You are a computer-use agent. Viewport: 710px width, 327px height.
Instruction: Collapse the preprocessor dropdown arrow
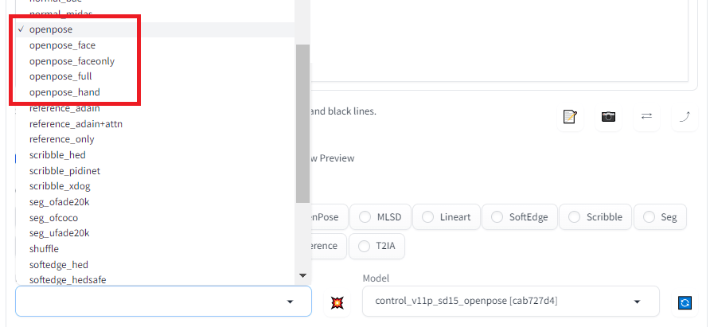tap(290, 302)
